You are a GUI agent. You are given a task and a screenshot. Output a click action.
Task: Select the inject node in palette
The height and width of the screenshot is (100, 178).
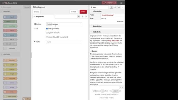pos(10,17)
